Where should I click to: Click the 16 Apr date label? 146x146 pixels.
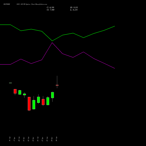(10, 139)
